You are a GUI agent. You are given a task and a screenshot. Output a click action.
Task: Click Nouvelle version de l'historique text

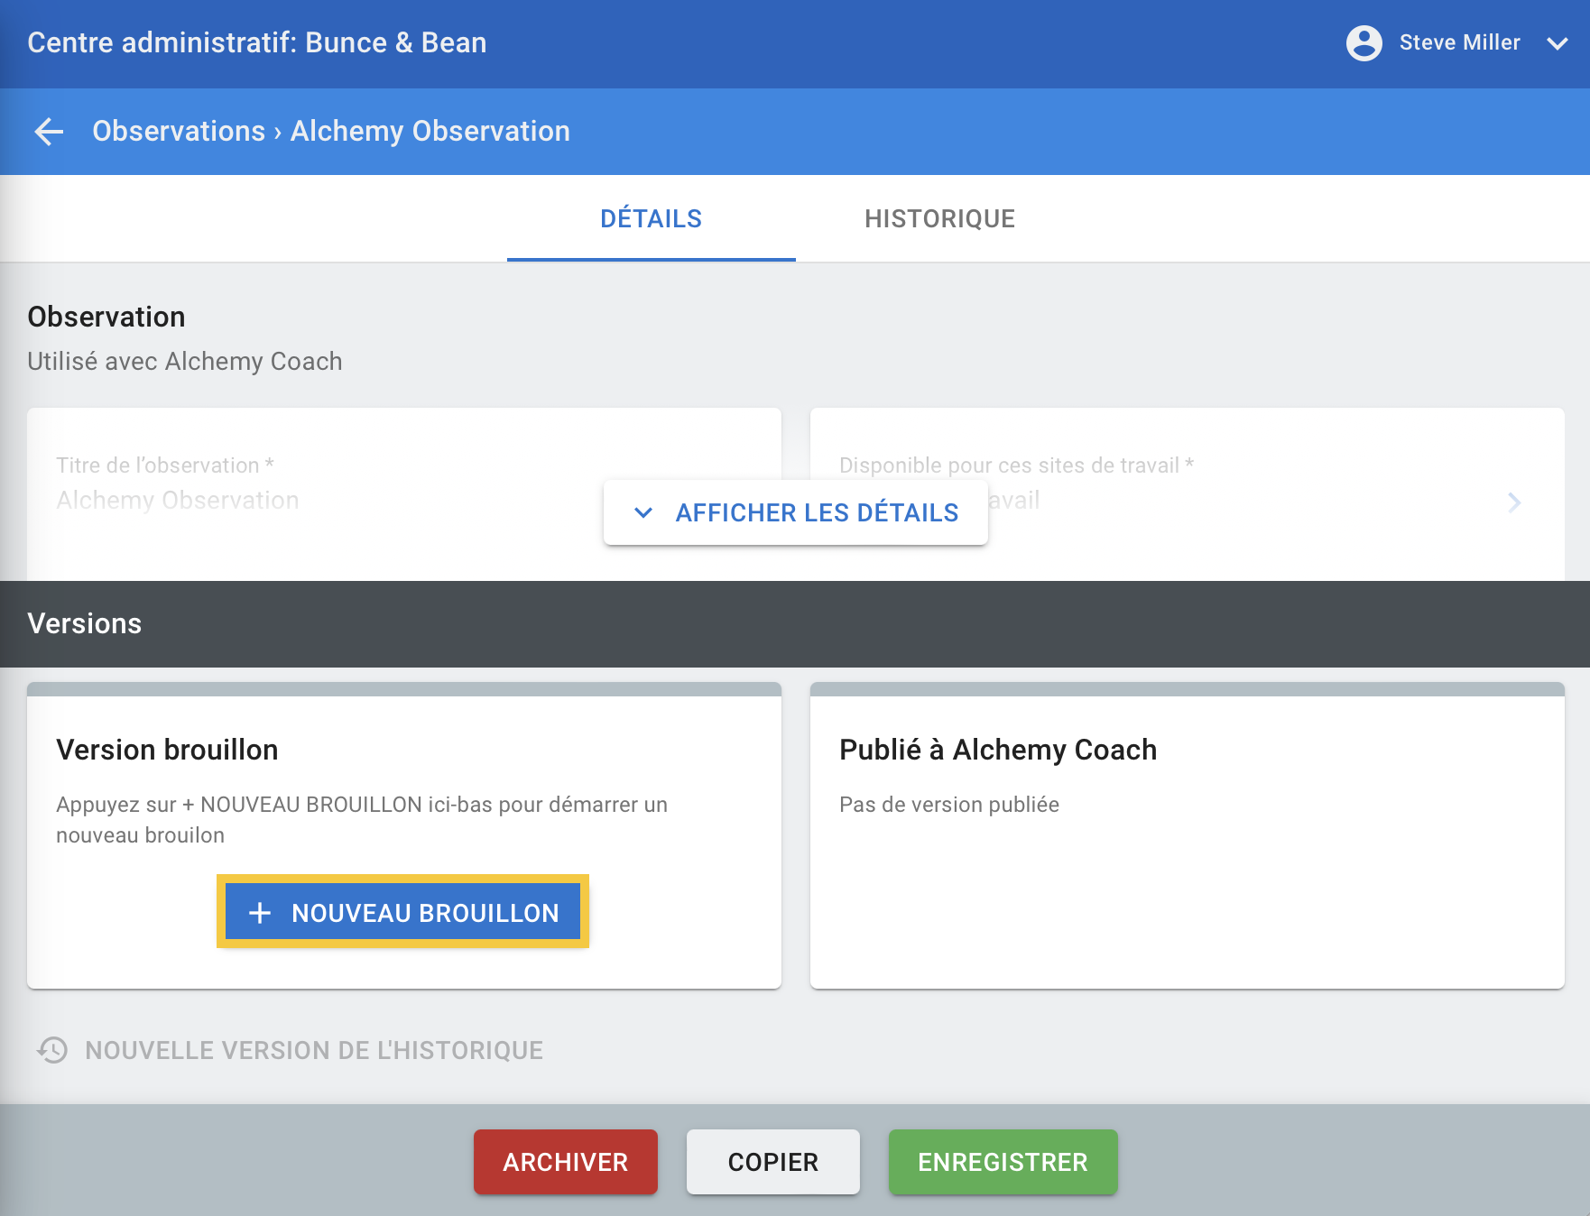[x=314, y=1050]
